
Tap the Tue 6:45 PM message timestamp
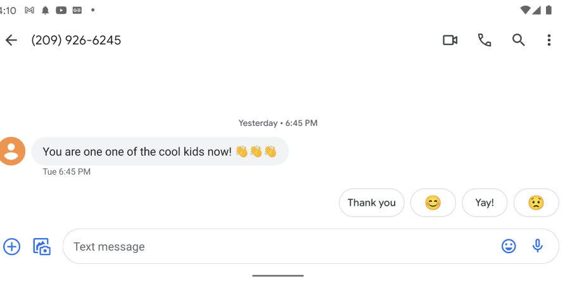67,172
